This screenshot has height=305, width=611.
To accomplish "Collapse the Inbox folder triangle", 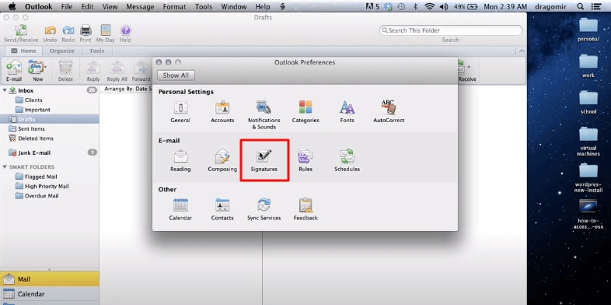I will coord(5,90).
